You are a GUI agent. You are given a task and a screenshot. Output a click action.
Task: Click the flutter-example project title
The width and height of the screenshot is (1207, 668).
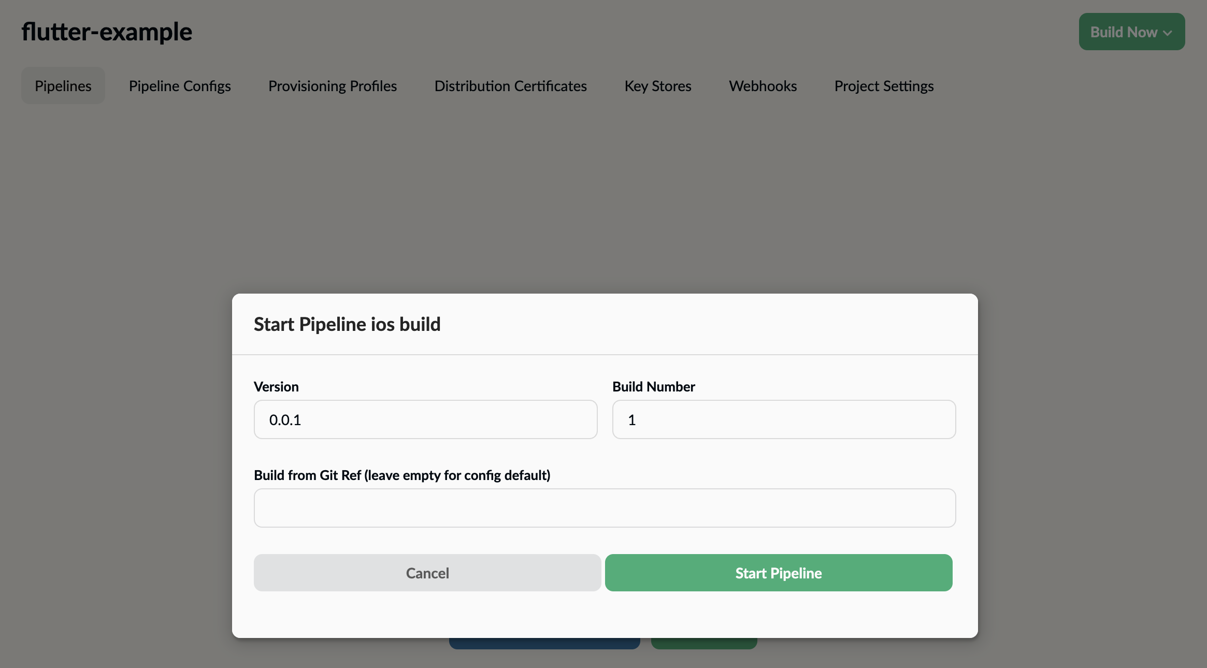pyautogui.click(x=107, y=32)
